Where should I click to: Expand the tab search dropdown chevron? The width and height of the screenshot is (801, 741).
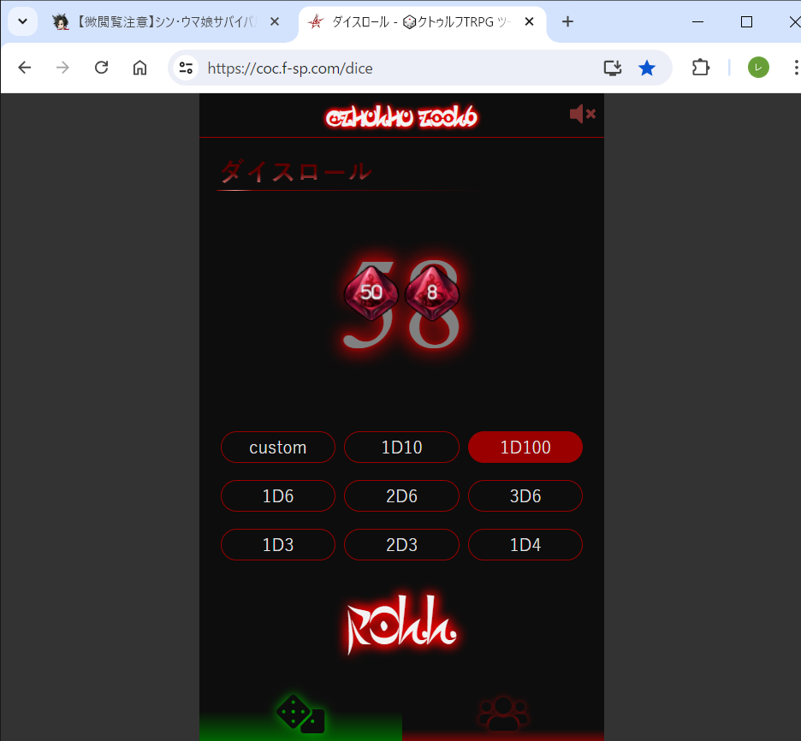click(22, 21)
